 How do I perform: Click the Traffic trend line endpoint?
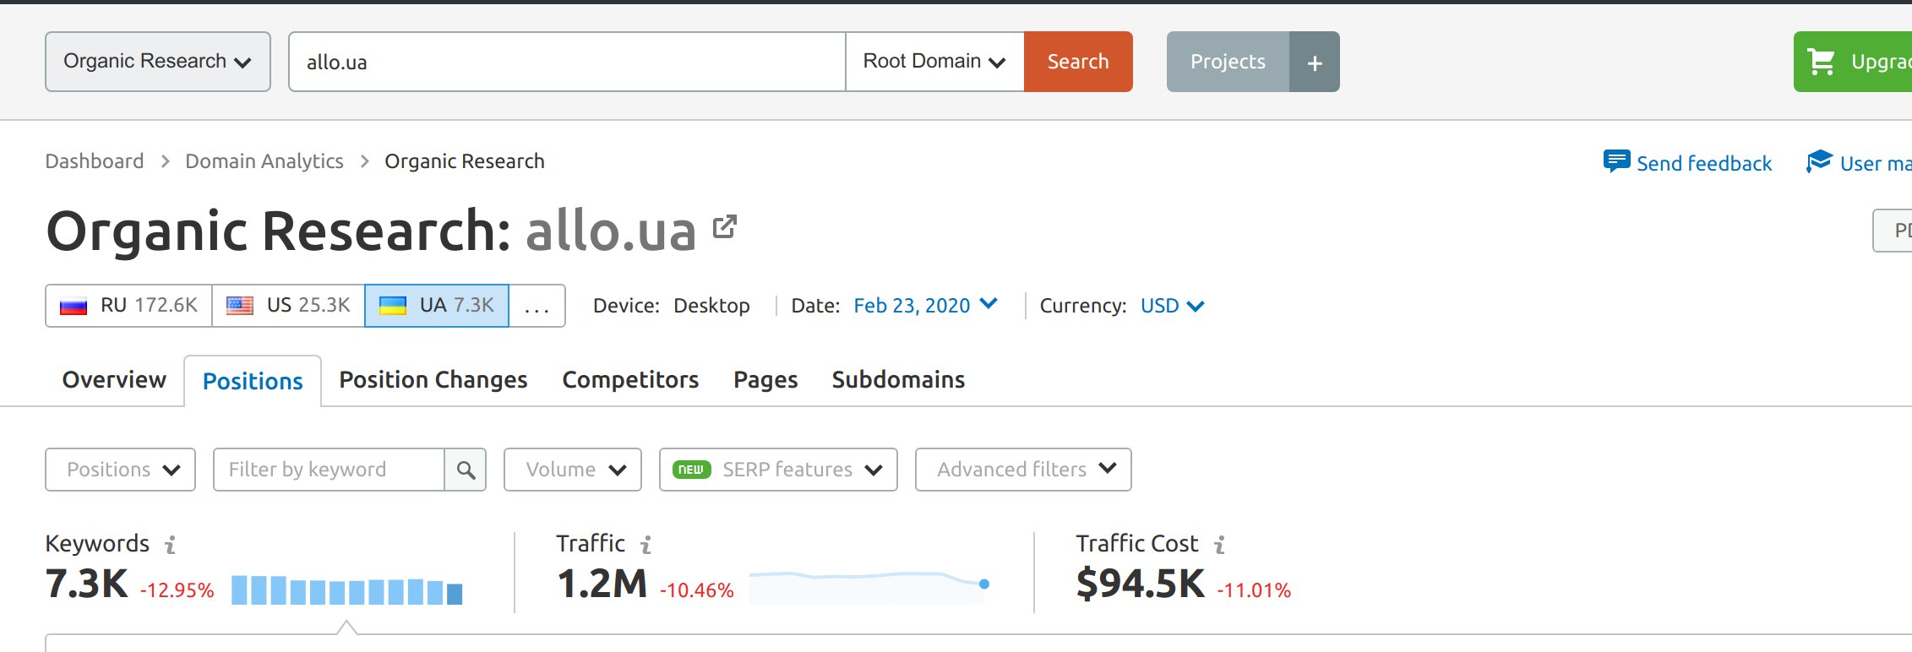click(984, 584)
